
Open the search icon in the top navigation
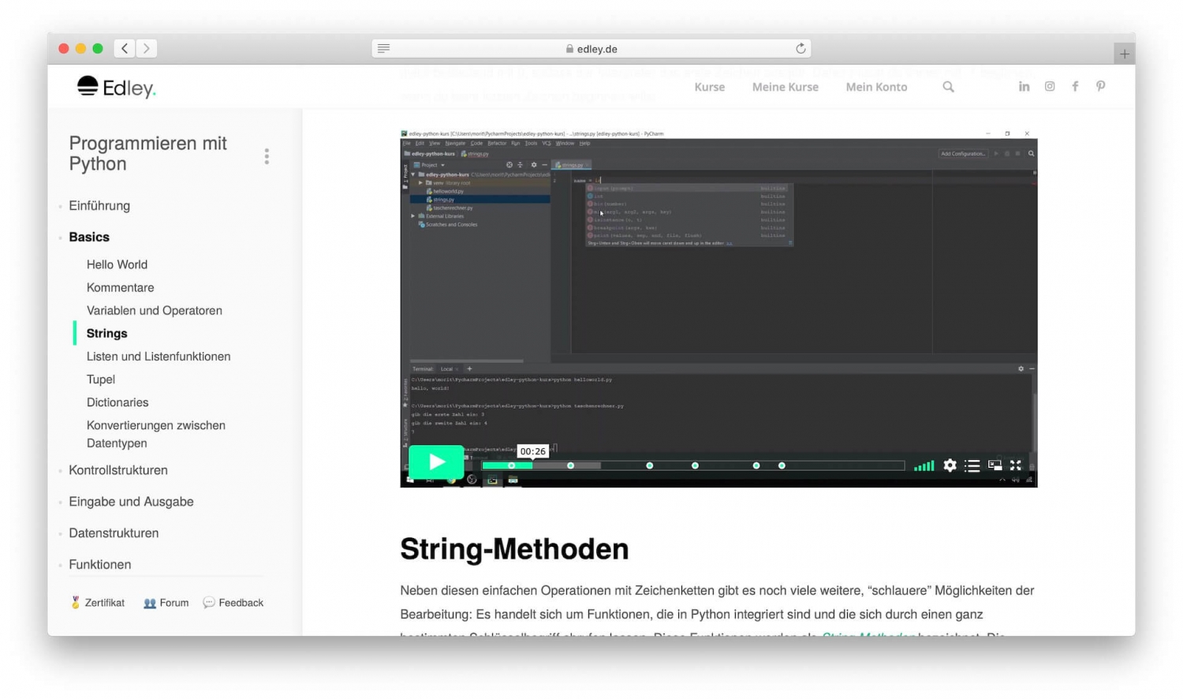coord(948,87)
